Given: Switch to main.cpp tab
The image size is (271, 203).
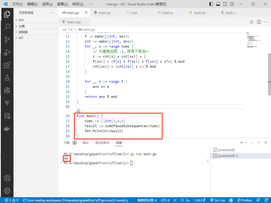Looking at the screenshot, I should 74,22.
